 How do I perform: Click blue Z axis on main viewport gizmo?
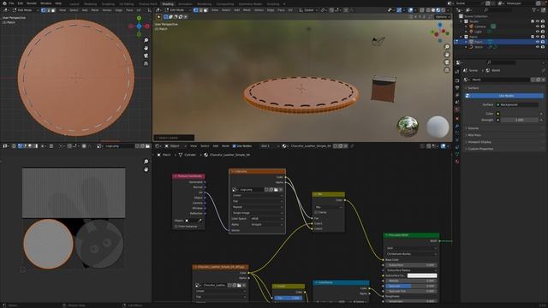point(440,25)
